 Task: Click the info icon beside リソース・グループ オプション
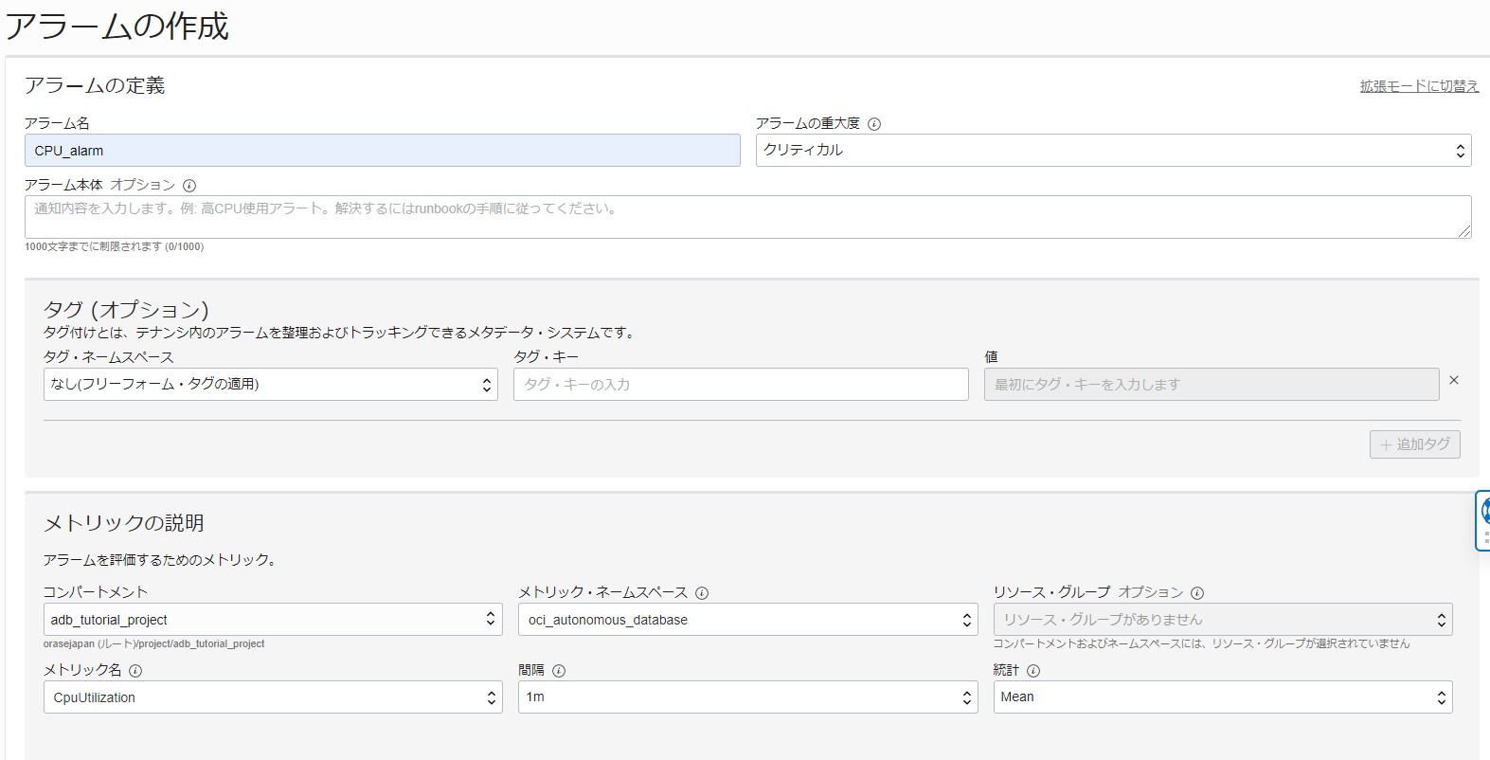(1197, 593)
